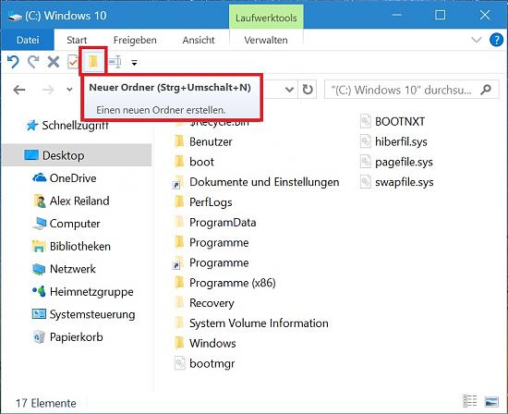Switch to the Verwalten ribbon tab
This screenshot has height=414, width=508.
266,40
